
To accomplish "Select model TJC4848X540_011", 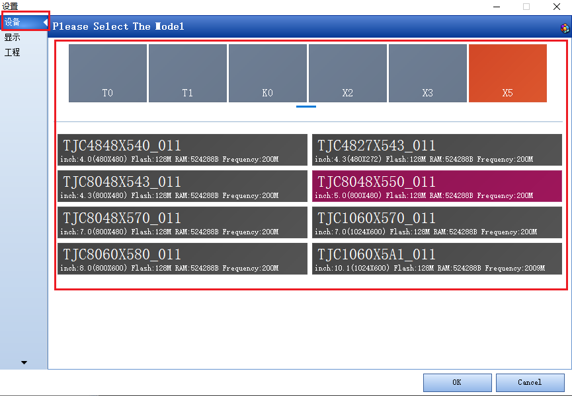I will (x=183, y=150).
